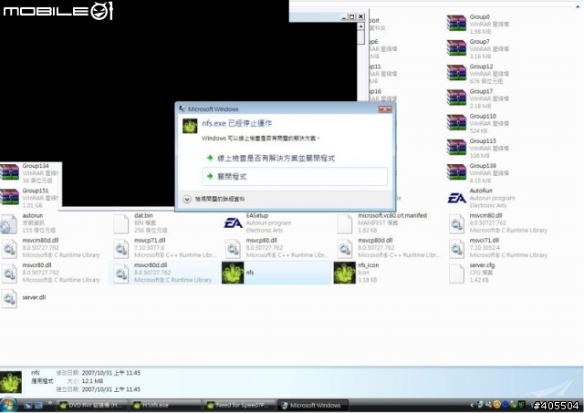This screenshot has height=413, width=584.
Task: Select the Group134 WinRAR archive icon
Action: [9, 172]
